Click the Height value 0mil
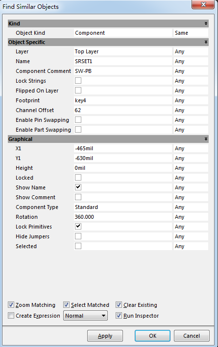The height and width of the screenshot is (347, 218). (x=123, y=168)
